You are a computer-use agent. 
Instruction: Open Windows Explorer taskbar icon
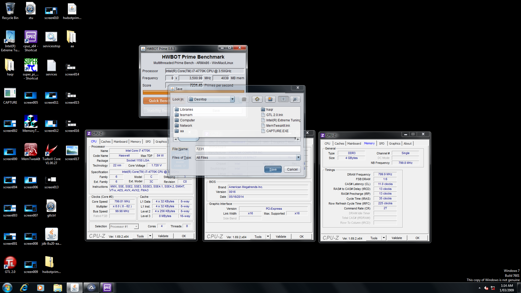coord(58,288)
